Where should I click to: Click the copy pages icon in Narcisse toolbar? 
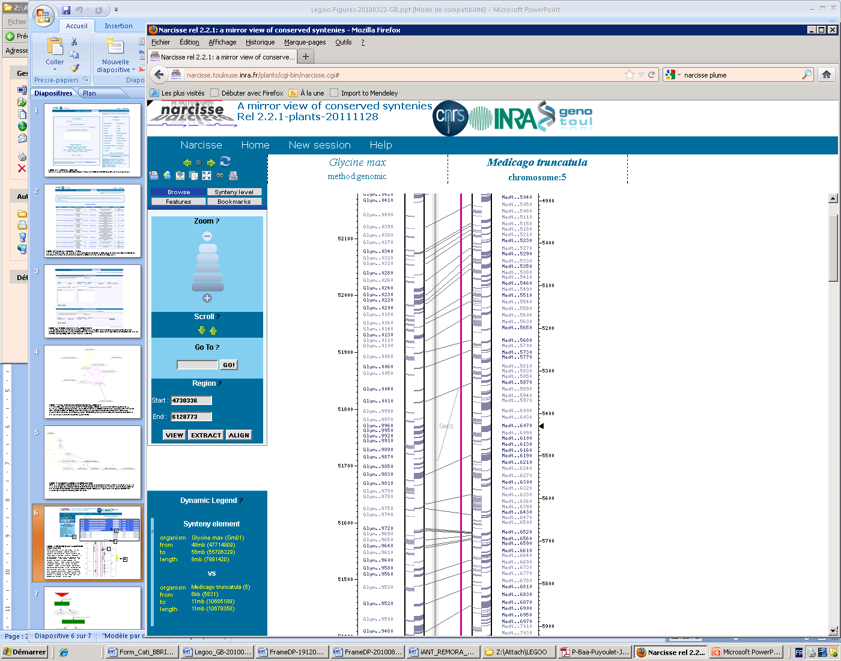click(x=193, y=175)
